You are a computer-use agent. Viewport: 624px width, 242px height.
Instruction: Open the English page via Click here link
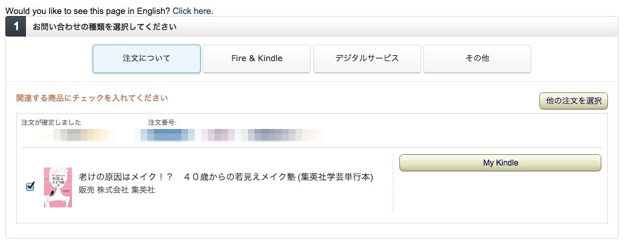click(x=192, y=11)
